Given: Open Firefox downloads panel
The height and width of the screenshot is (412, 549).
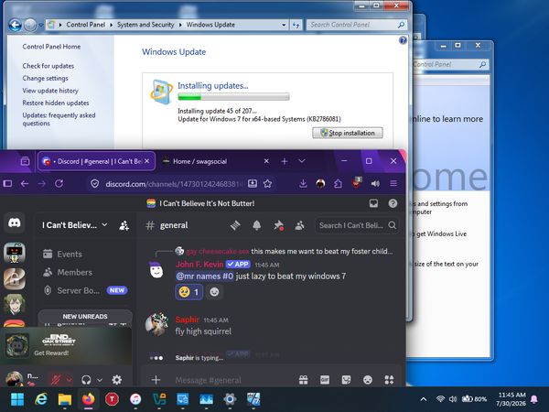Looking at the screenshot, I should [x=303, y=184].
